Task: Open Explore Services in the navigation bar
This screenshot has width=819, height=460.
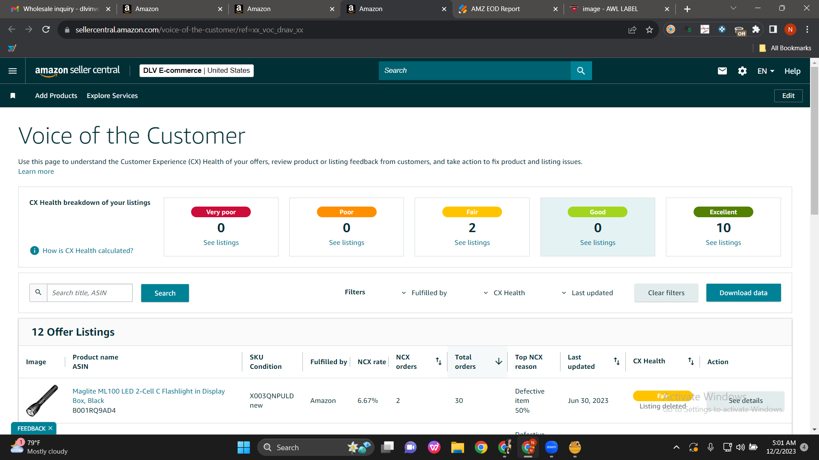Action: pos(112,96)
